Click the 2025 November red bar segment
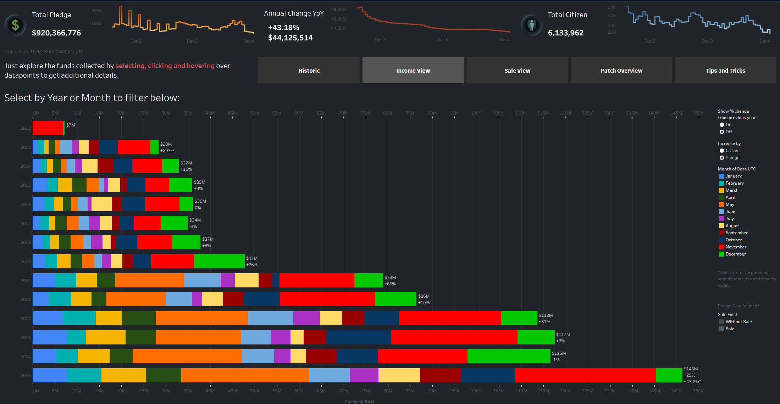780x404 pixels. click(x=585, y=375)
